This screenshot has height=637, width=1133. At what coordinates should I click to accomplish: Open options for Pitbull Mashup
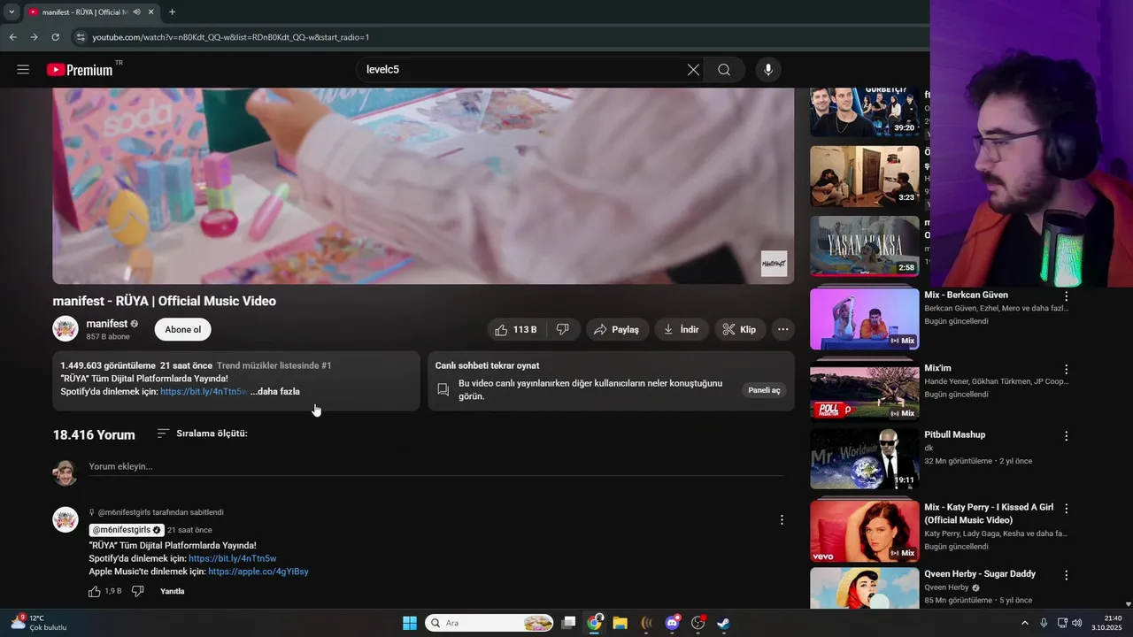pyautogui.click(x=1067, y=436)
